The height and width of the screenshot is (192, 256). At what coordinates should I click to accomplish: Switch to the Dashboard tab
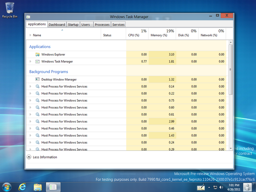point(57,24)
